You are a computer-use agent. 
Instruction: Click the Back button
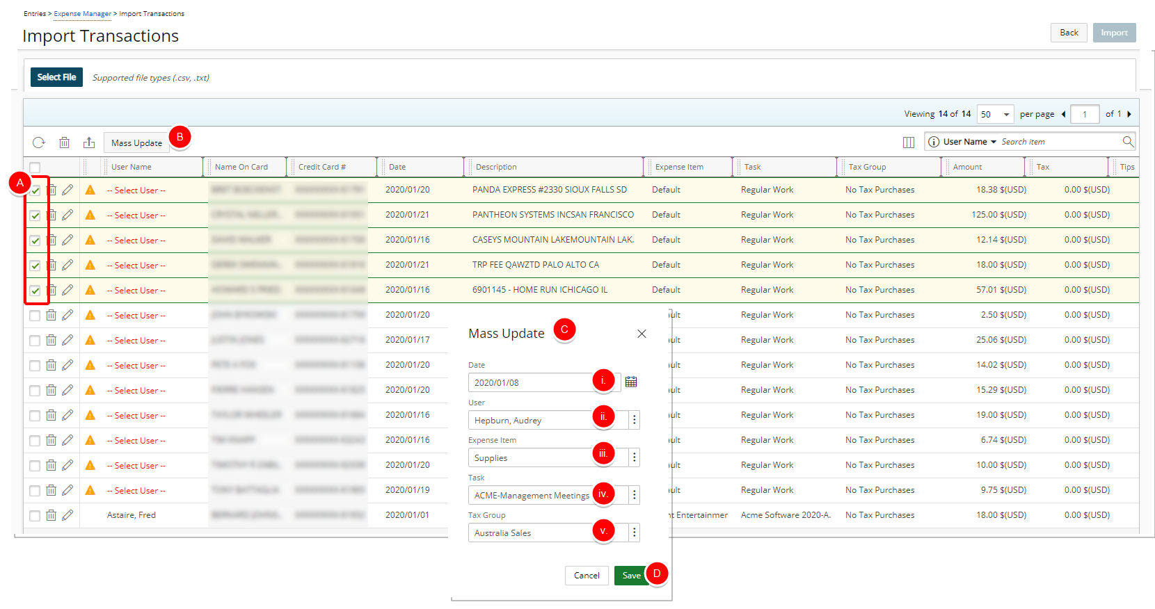1069,33
